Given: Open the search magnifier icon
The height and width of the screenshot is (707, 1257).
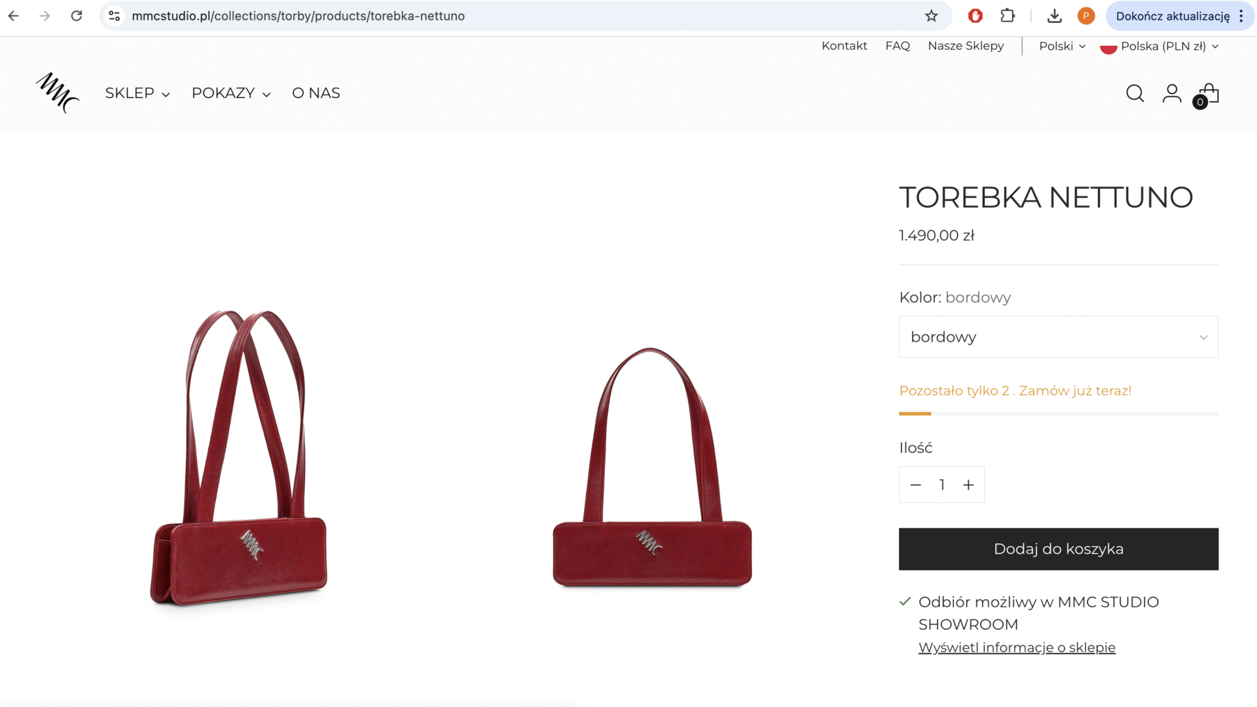Looking at the screenshot, I should coord(1135,94).
